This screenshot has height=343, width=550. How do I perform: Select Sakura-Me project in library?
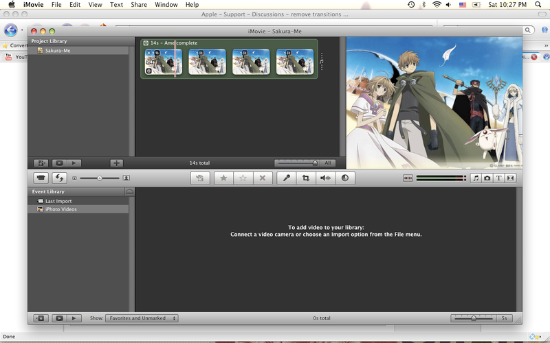[x=57, y=50]
